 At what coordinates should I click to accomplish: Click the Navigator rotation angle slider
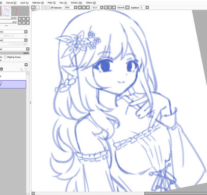point(8,23)
